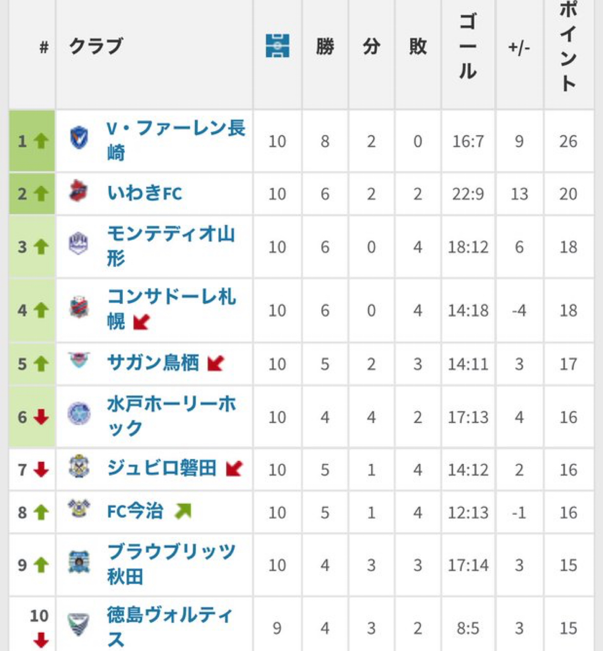The height and width of the screenshot is (651, 603).
Task: Open the ジュビロ磐田 club link
Action: 162,468
